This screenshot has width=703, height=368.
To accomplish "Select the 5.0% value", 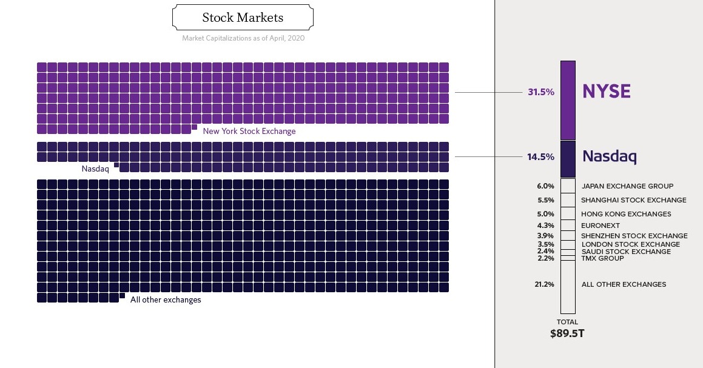I will (x=546, y=214).
